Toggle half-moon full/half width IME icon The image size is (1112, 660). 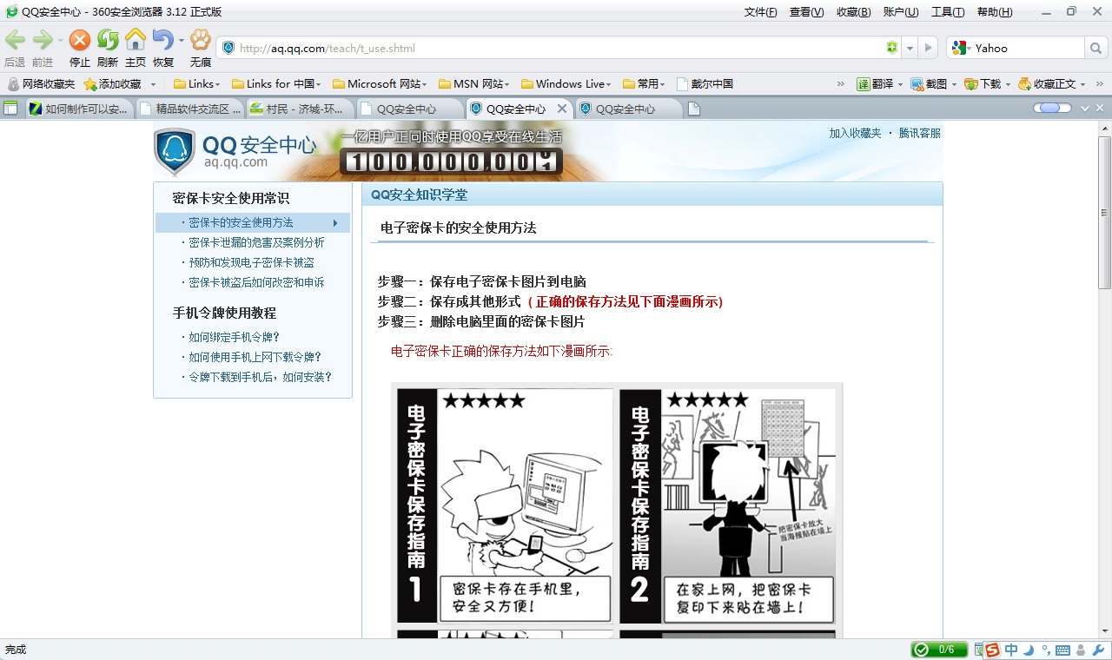(x=1029, y=650)
